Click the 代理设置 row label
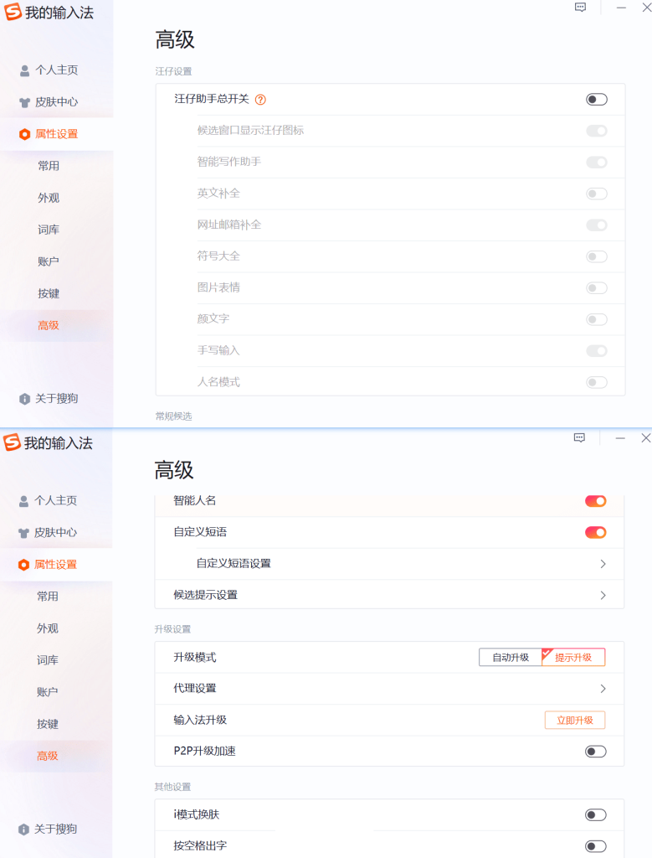Viewport: 652px width, 858px height. (x=195, y=689)
